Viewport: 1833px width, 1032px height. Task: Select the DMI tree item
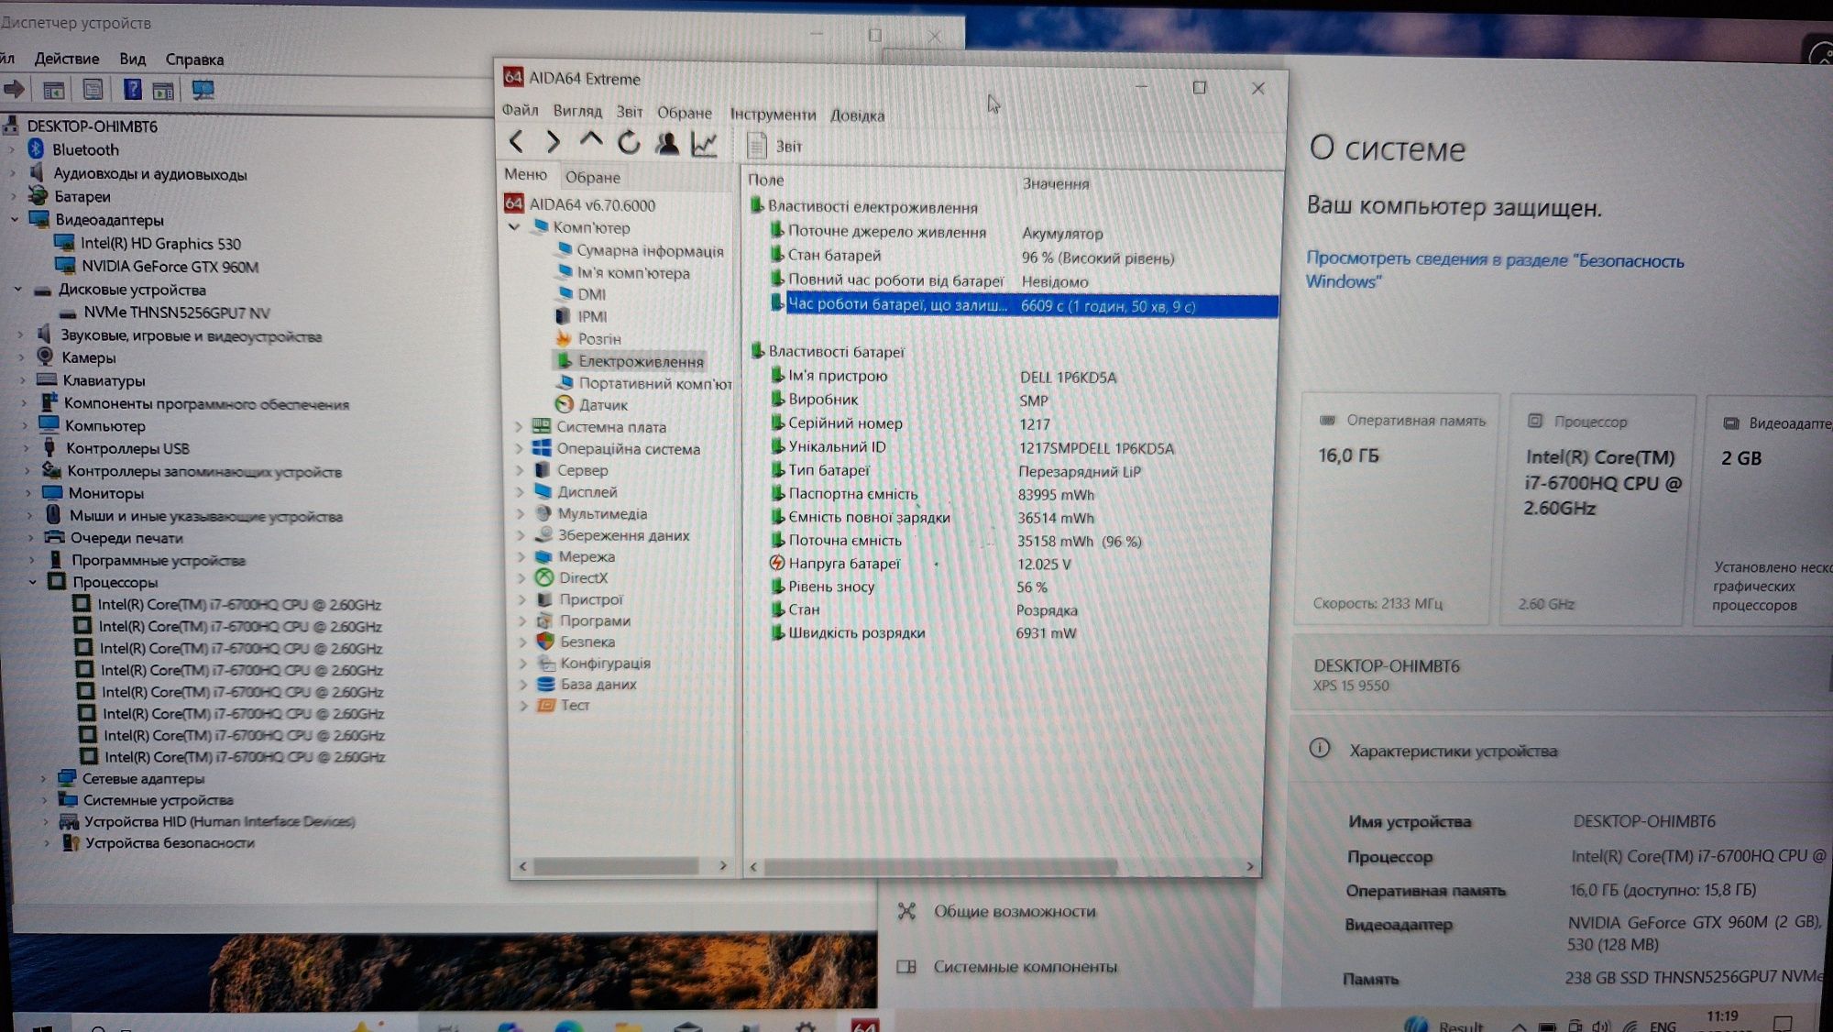click(x=581, y=294)
